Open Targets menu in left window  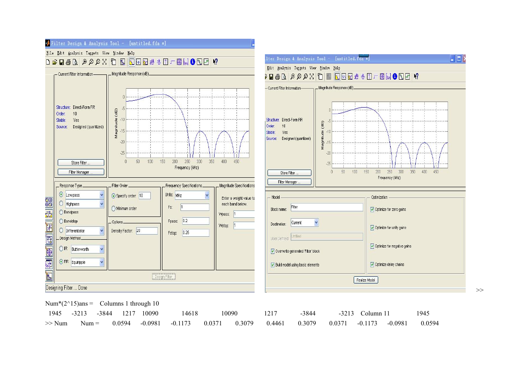click(x=92, y=53)
